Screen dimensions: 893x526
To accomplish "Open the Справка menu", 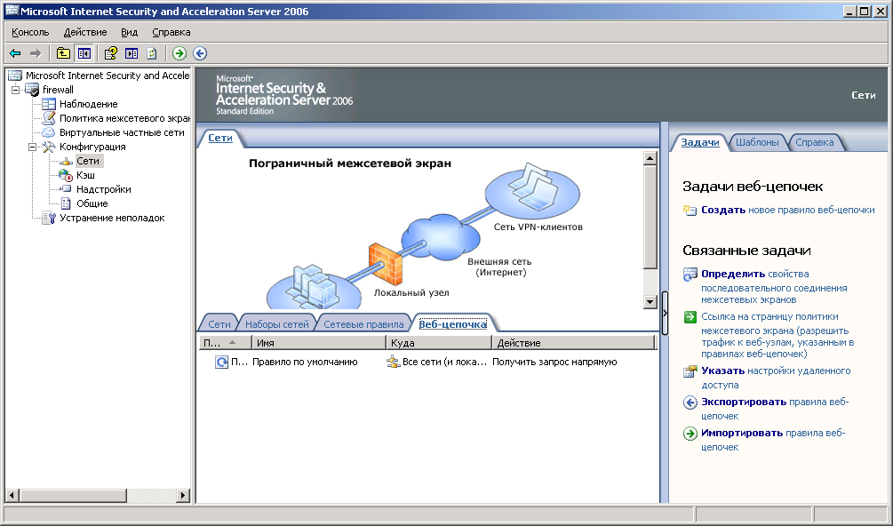I will coord(171,32).
